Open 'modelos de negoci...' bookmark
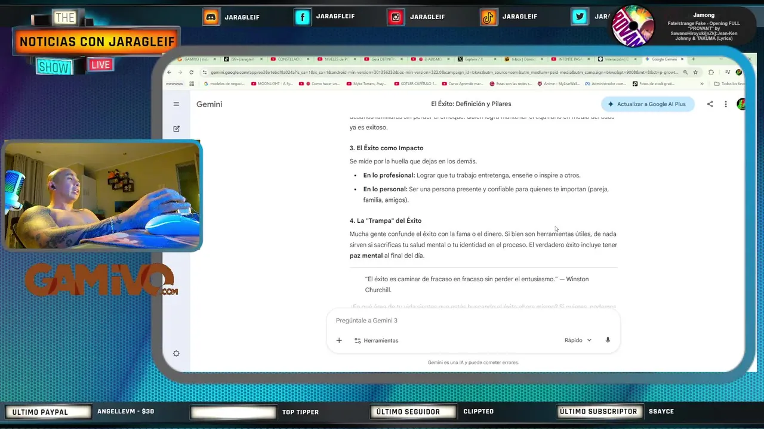The height and width of the screenshot is (429, 764). [224, 83]
